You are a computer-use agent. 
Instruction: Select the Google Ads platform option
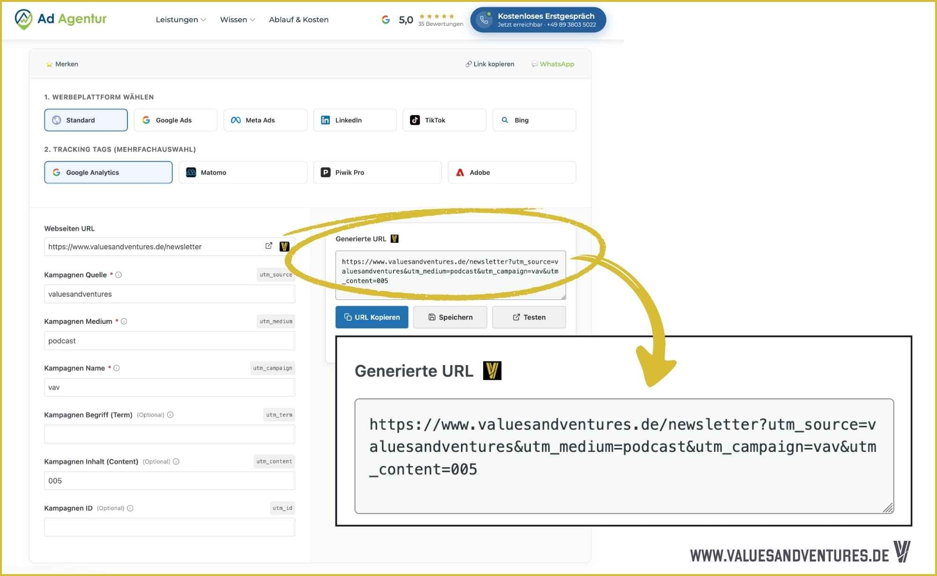176,120
